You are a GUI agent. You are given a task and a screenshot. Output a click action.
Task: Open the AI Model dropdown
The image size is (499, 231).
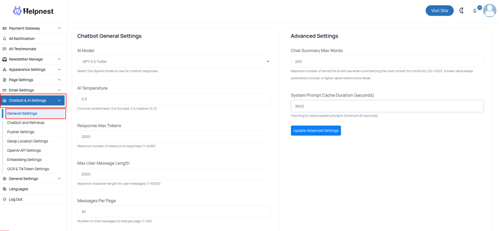(x=173, y=61)
